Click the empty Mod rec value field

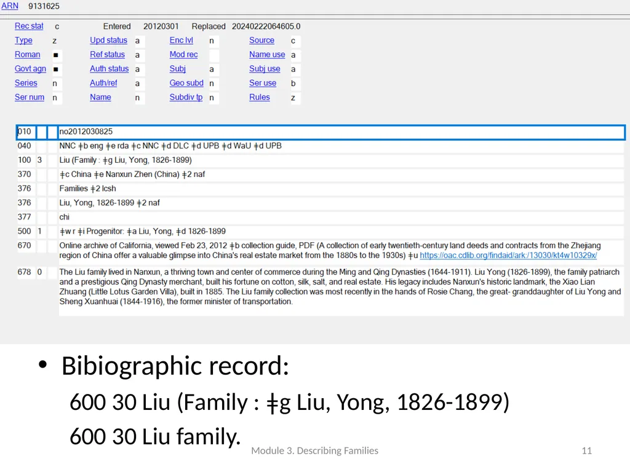[213, 55]
